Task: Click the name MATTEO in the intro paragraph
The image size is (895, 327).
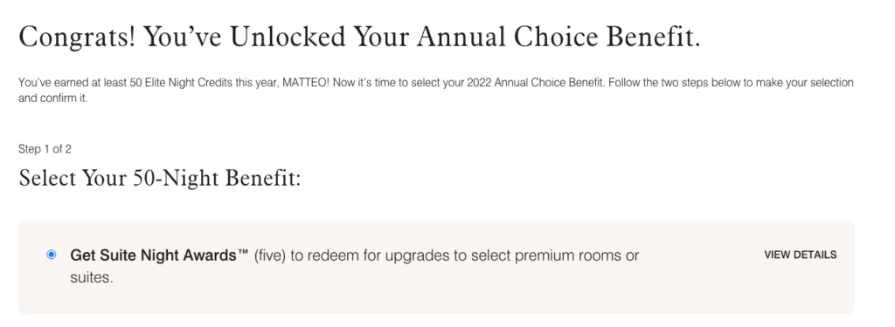Action: click(x=306, y=83)
